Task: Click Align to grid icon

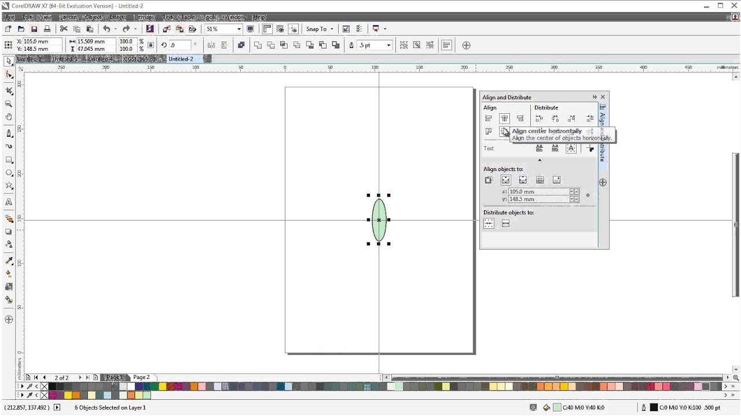Action: coord(540,180)
